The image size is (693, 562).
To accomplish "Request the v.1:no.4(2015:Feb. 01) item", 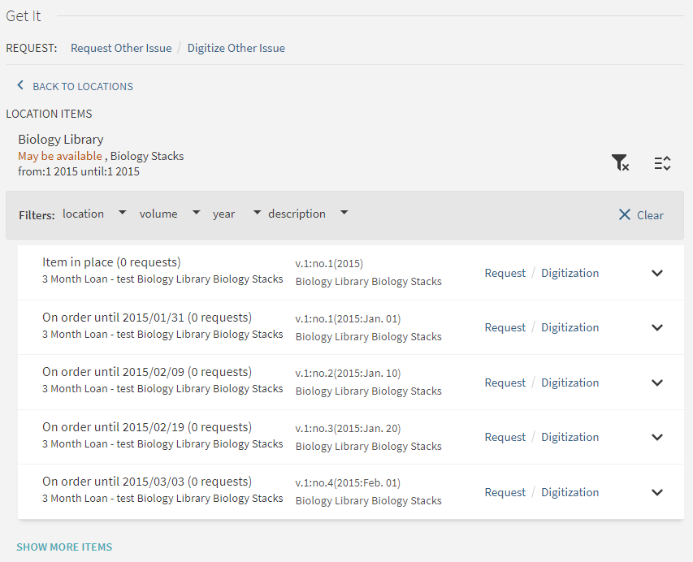I will 505,492.
